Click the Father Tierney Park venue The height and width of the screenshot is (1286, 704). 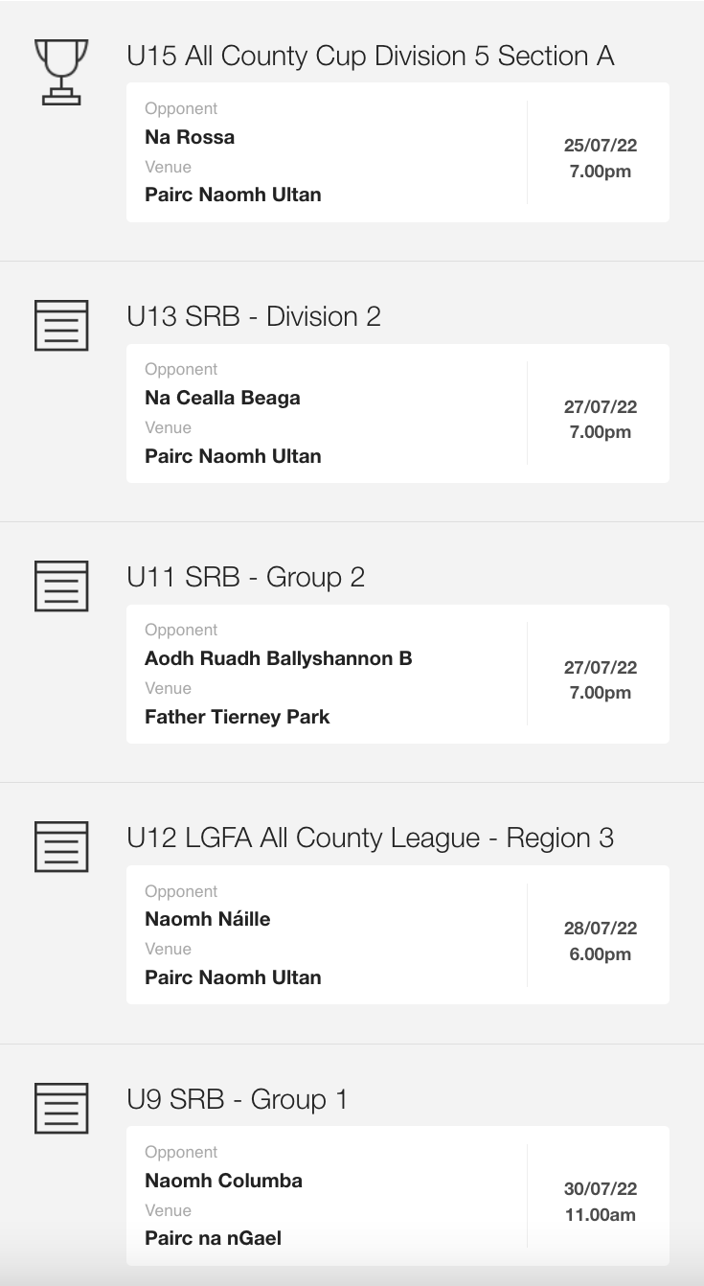(x=237, y=717)
